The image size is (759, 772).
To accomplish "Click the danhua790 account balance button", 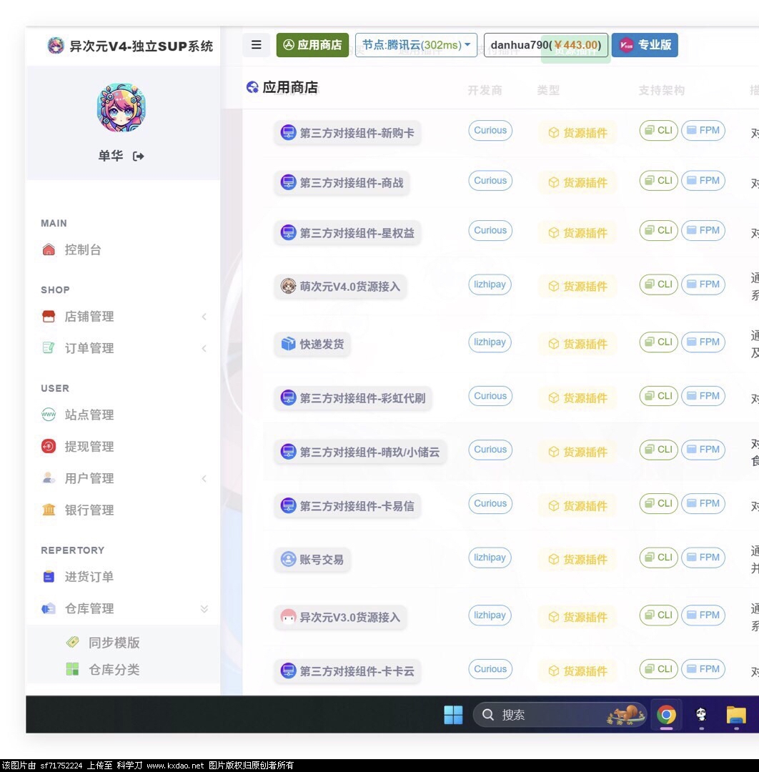I will [545, 45].
